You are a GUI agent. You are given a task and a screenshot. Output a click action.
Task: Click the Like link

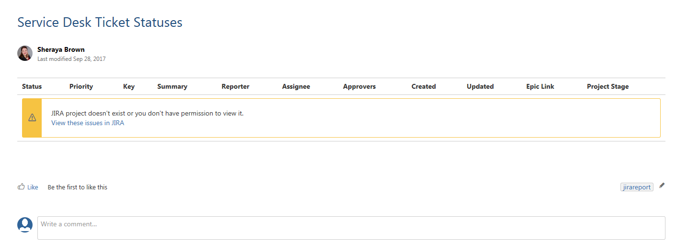(33, 187)
